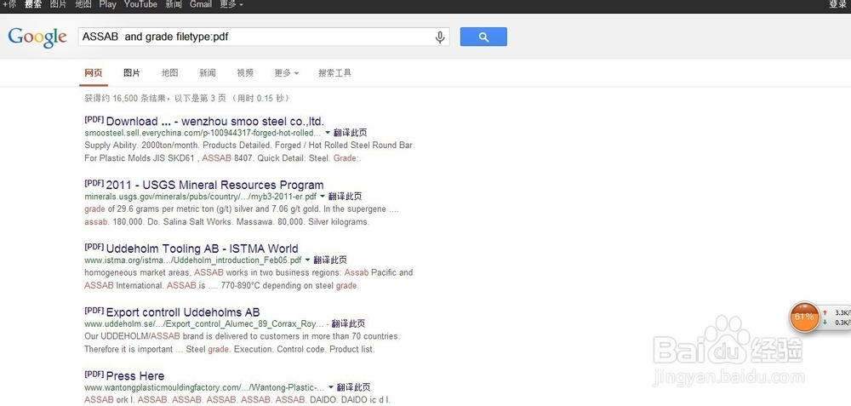Switch to the 新闻 tab
The height and width of the screenshot is (406, 851).
click(x=208, y=72)
